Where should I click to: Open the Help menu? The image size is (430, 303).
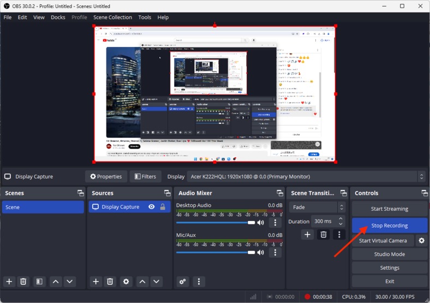coord(163,17)
